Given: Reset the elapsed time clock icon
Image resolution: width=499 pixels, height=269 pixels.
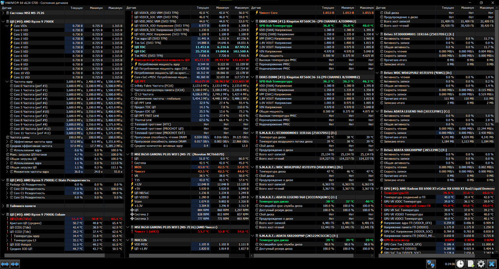Looking at the screenshot, I should pyautogui.click(x=460, y=264).
